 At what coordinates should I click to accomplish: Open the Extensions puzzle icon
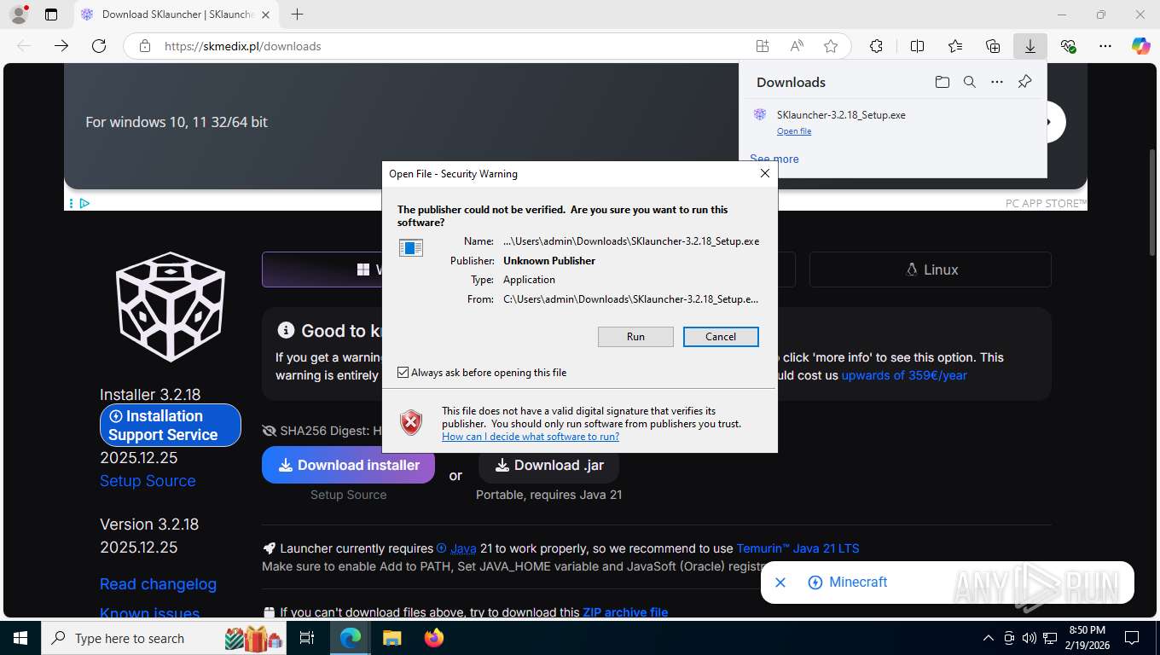[x=876, y=46]
